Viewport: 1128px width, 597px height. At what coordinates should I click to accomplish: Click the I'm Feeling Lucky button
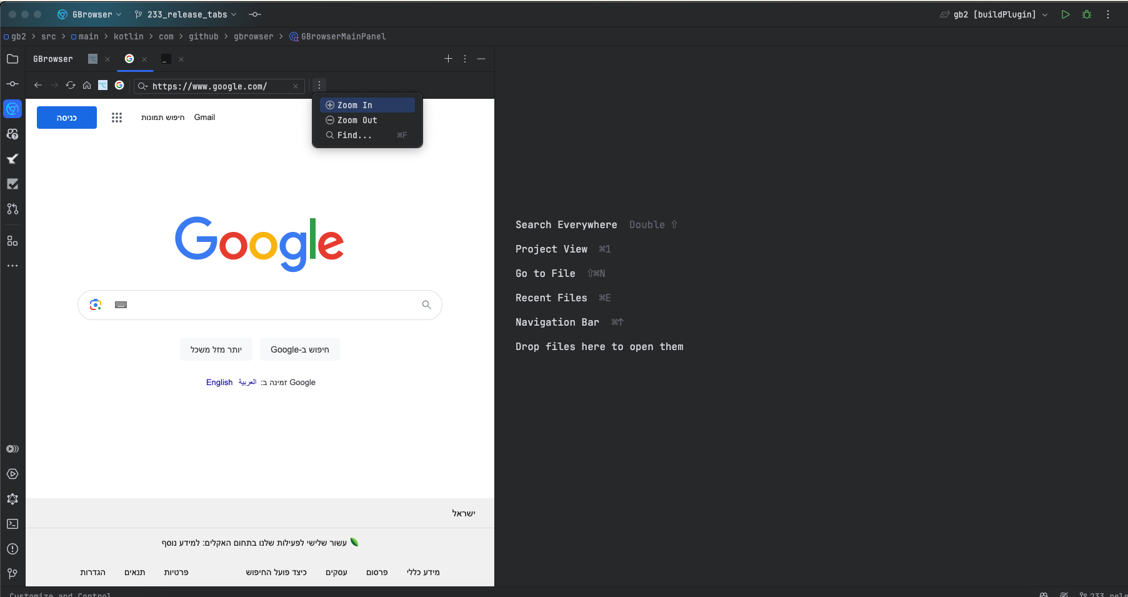pyautogui.click(x=216, y=349)
